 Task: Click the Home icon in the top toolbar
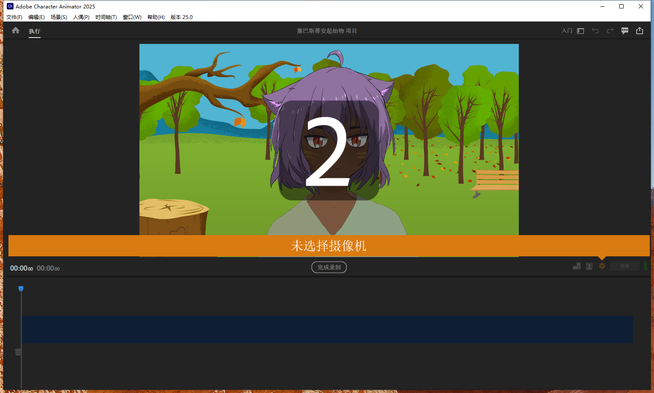coord(16,30)
